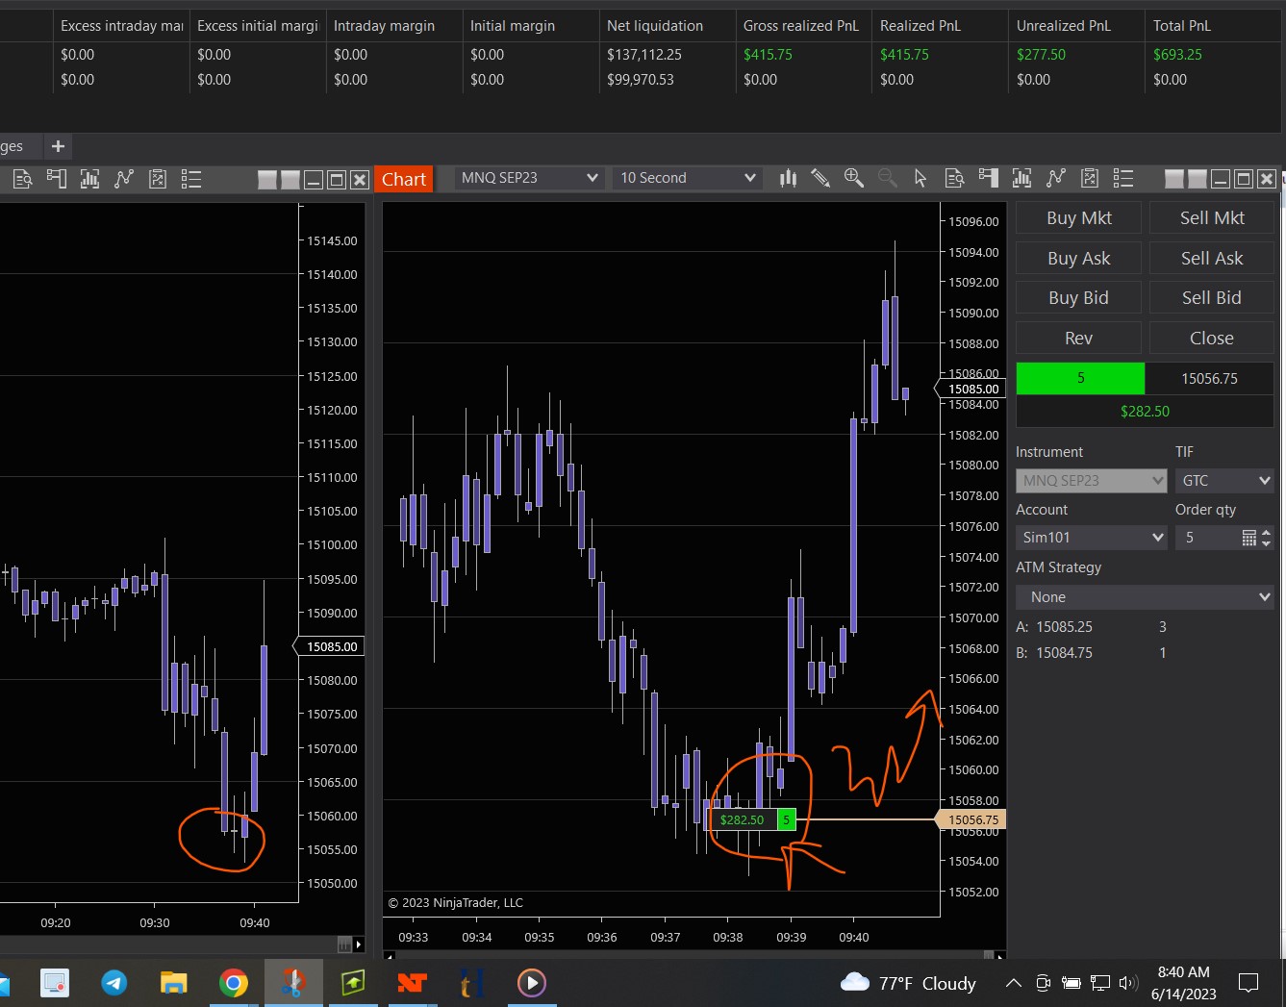Open Properties list in right chart toolbar
The image size is (1286, 1007).
[x=1122, y=178]
